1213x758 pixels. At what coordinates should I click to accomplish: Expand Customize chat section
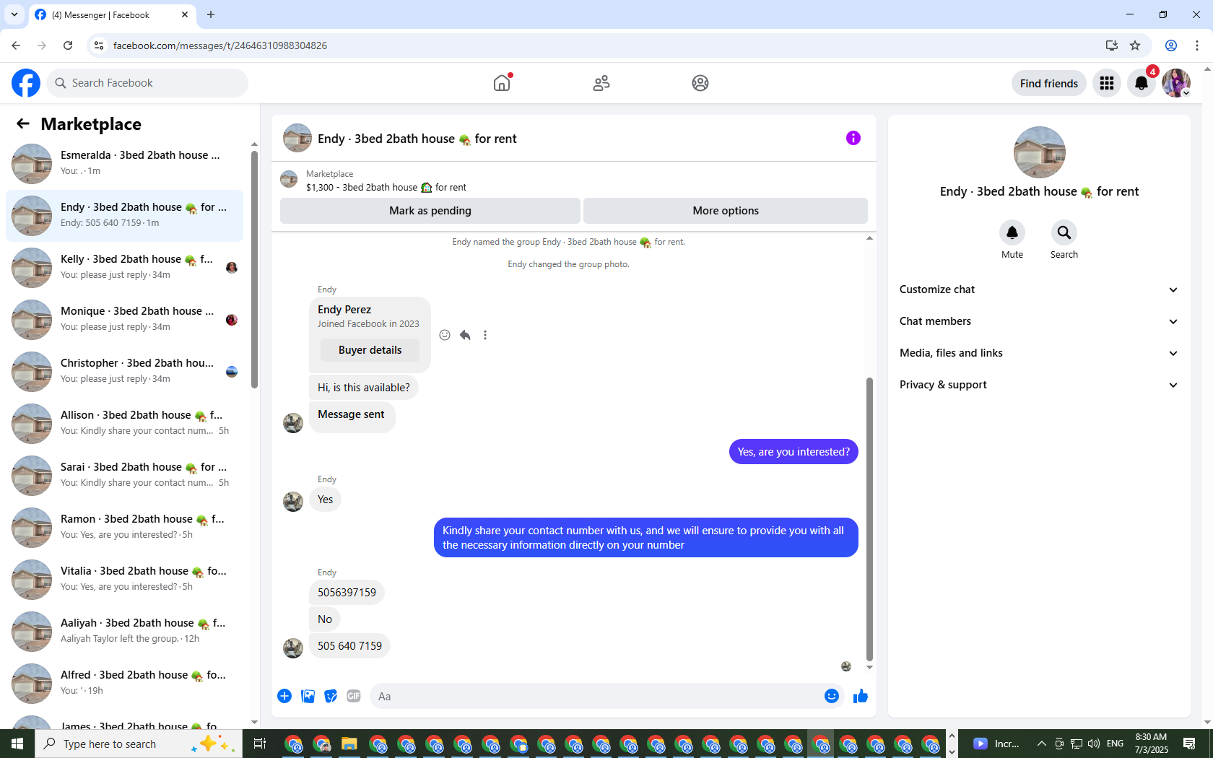(1039, 289)
